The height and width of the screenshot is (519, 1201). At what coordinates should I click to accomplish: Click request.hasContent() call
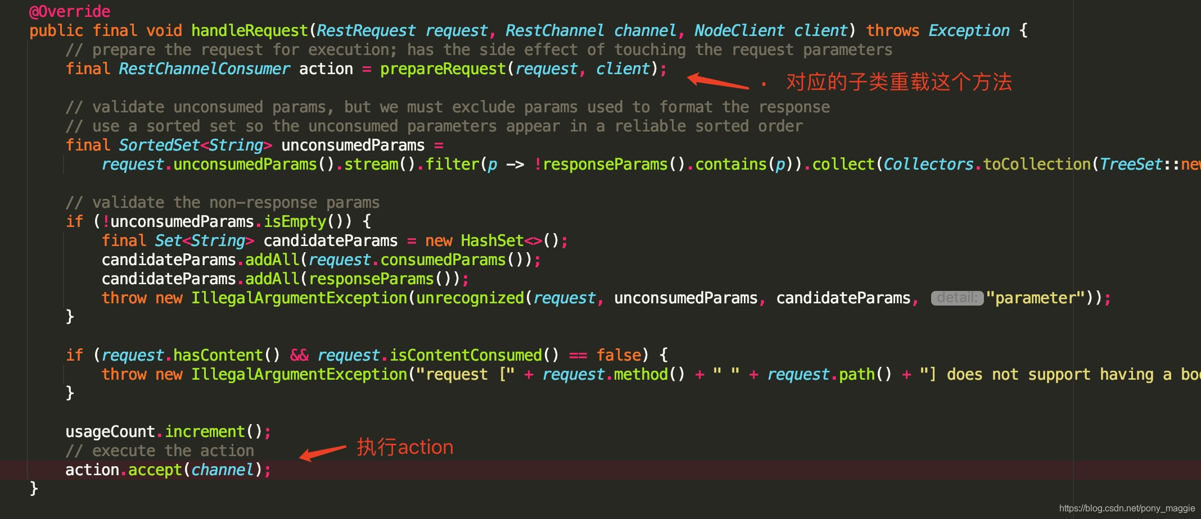pos(191,355)
